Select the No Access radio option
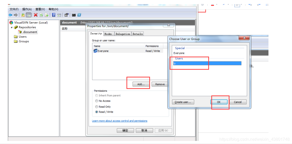Screen dimensions: 292x144 [x=103, y=101]
